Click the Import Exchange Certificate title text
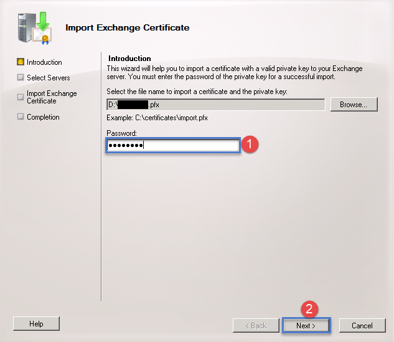This screenshot has height=342, width=394. click(128, 27)
